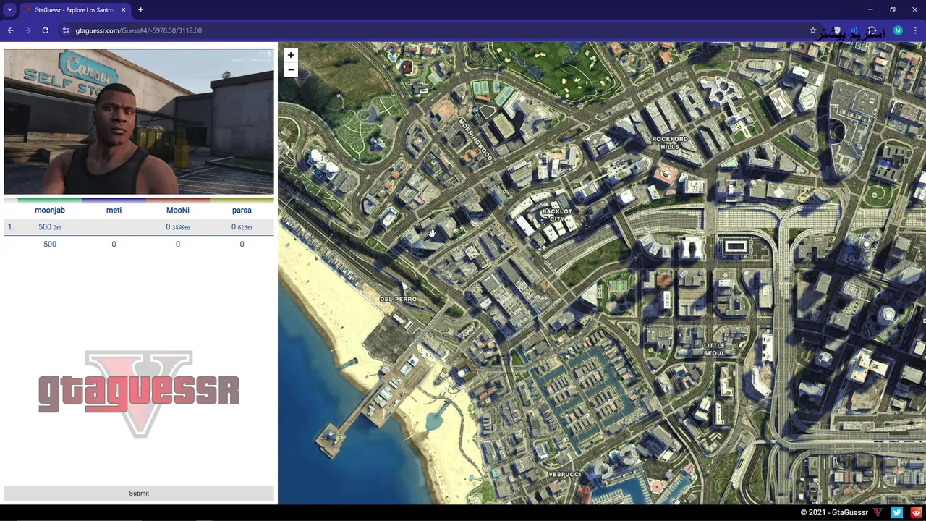Viewport: 926px width, 521px height.
Task: Click the MORNINGWOOD label on the map
Action: (475, 140)
